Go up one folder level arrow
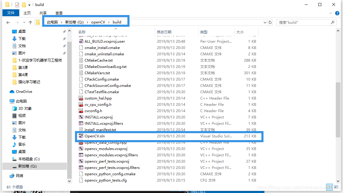This screenshot has width=343, height=193. click(30, 22)
